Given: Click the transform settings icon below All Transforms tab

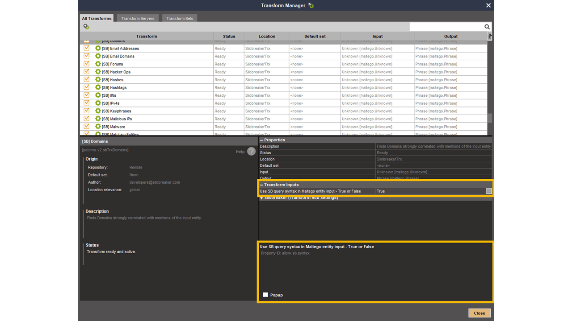Looking at the screenshot, I should [x=86, y=27].
